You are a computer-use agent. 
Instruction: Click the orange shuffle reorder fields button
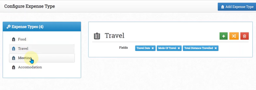pyautogui.click(x=234, y=36)
